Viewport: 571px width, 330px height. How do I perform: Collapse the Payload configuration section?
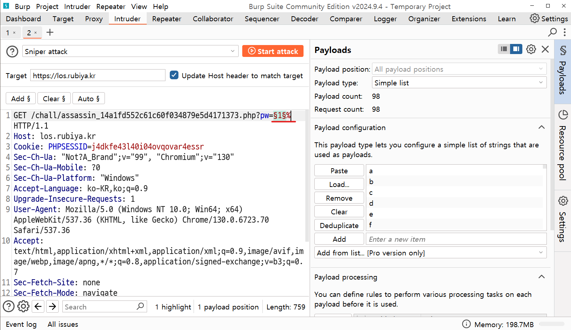541,127
